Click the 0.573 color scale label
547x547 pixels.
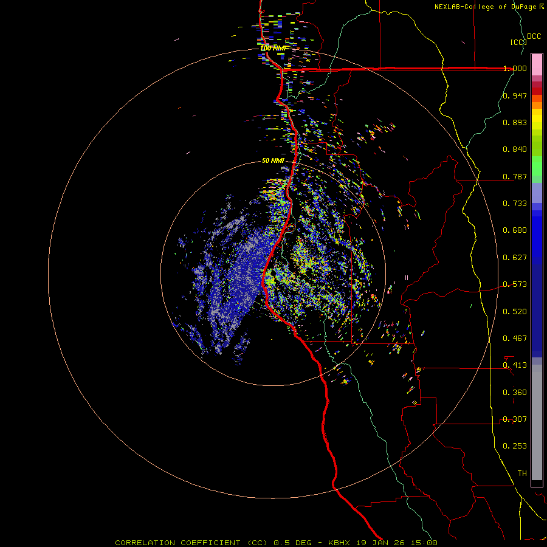pos(515,284)
